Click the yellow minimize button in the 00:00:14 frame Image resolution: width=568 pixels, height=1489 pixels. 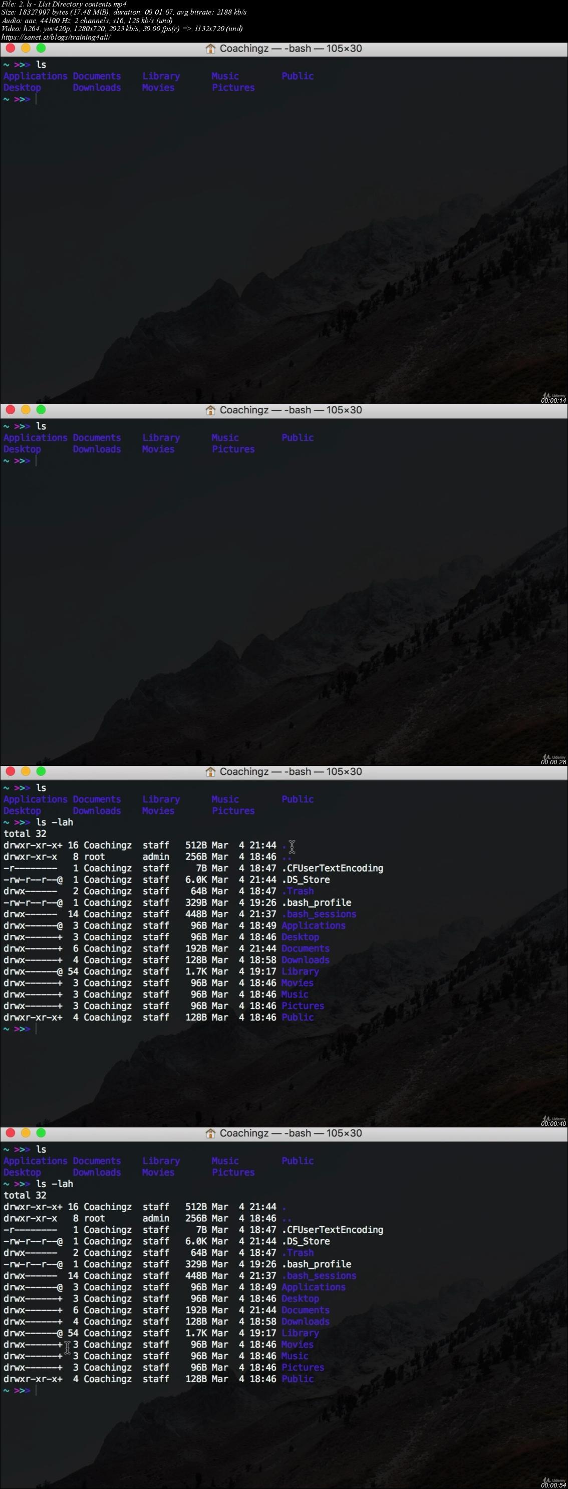coord(26,49)
